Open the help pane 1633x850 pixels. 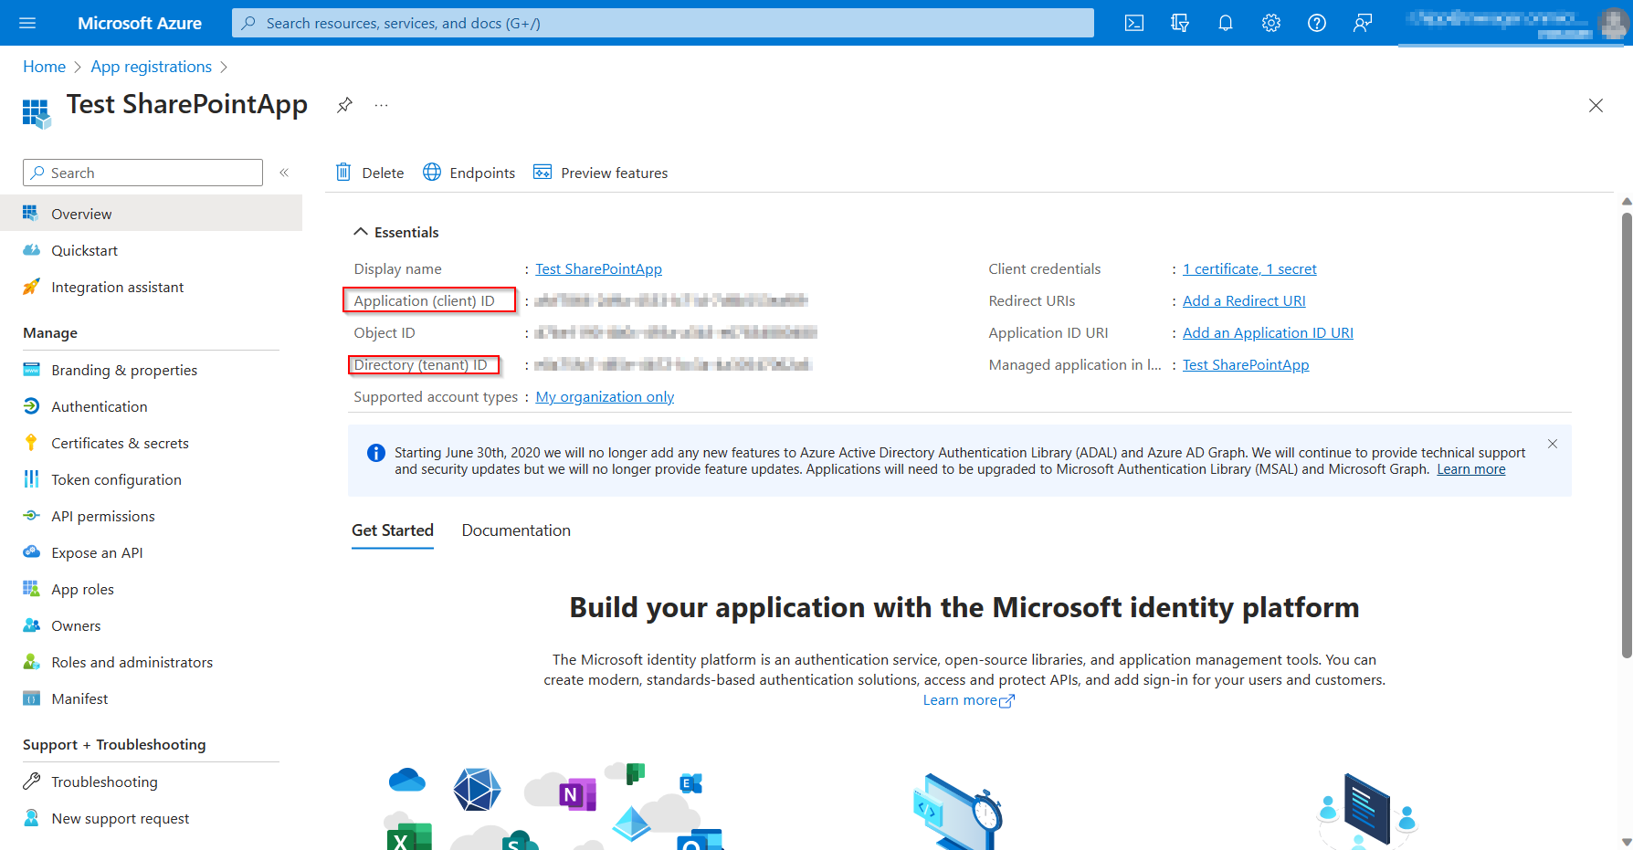coord(1316,23)
